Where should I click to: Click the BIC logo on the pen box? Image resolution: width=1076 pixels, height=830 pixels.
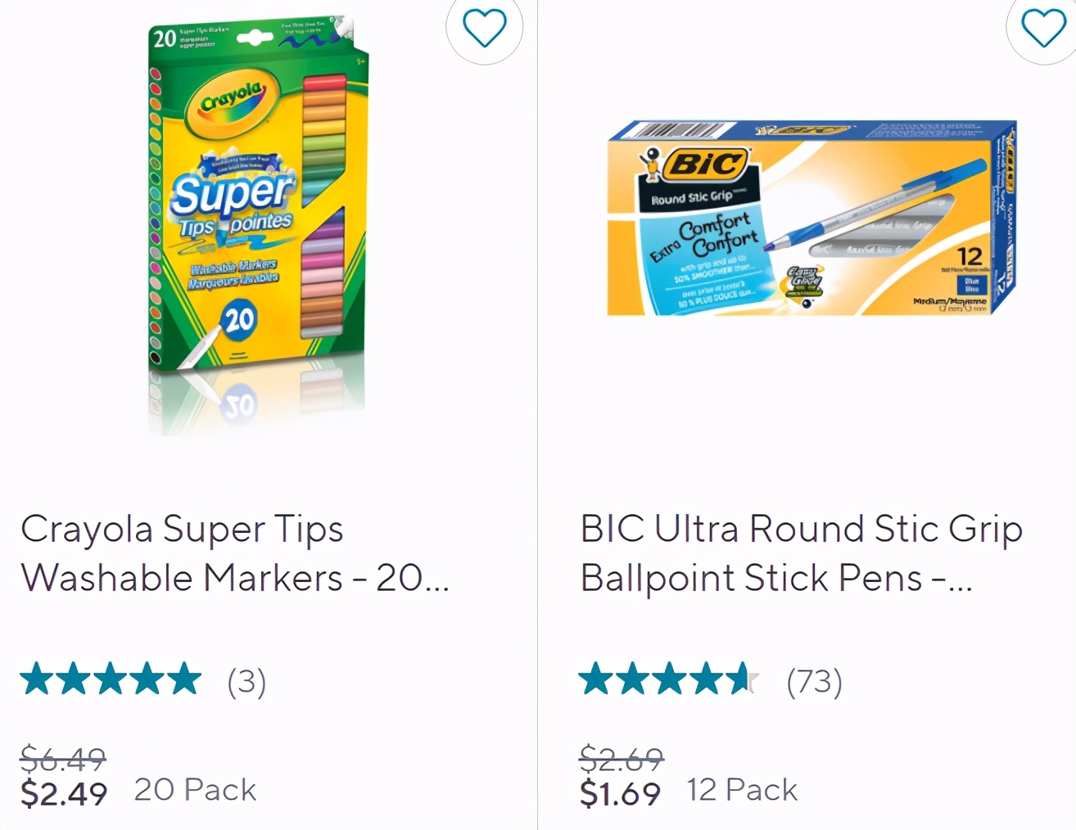[705, 165]
